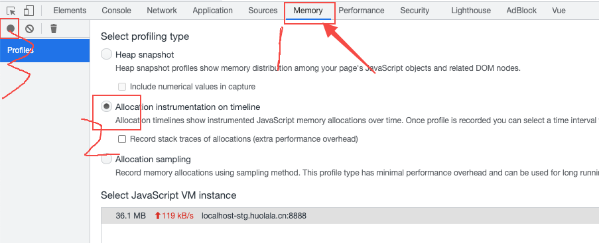Select Profiles in the left sidebar
Viewport: 599px width, 243px height.
44,50
